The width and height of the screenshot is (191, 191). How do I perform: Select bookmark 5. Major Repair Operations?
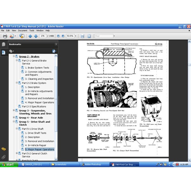39,149
